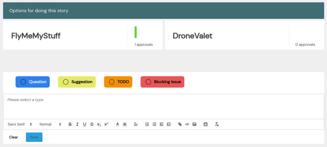The height and width of the screenshot is (147, 327).
Task: Increase indent of text
Action: pos(169,124)
